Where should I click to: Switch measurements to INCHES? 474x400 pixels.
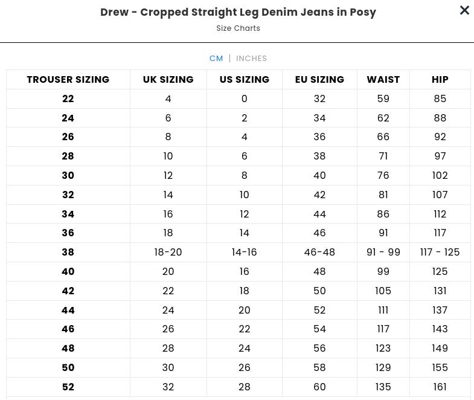[x=251, y=59]
